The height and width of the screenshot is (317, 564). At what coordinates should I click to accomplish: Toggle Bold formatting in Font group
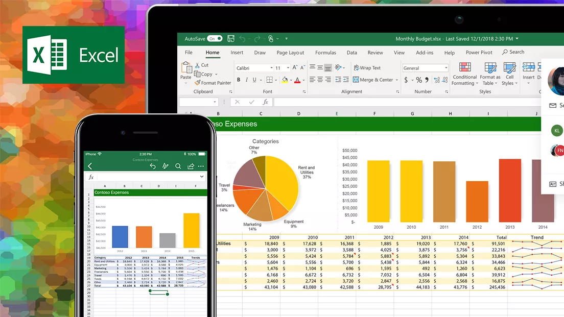pyautogui.click(x=238, y=80)
